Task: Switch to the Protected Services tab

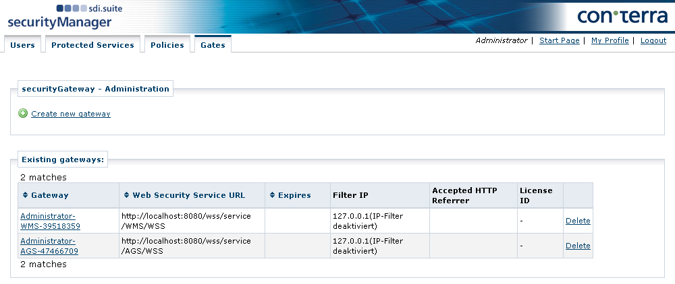Action: tap(92, 45)
